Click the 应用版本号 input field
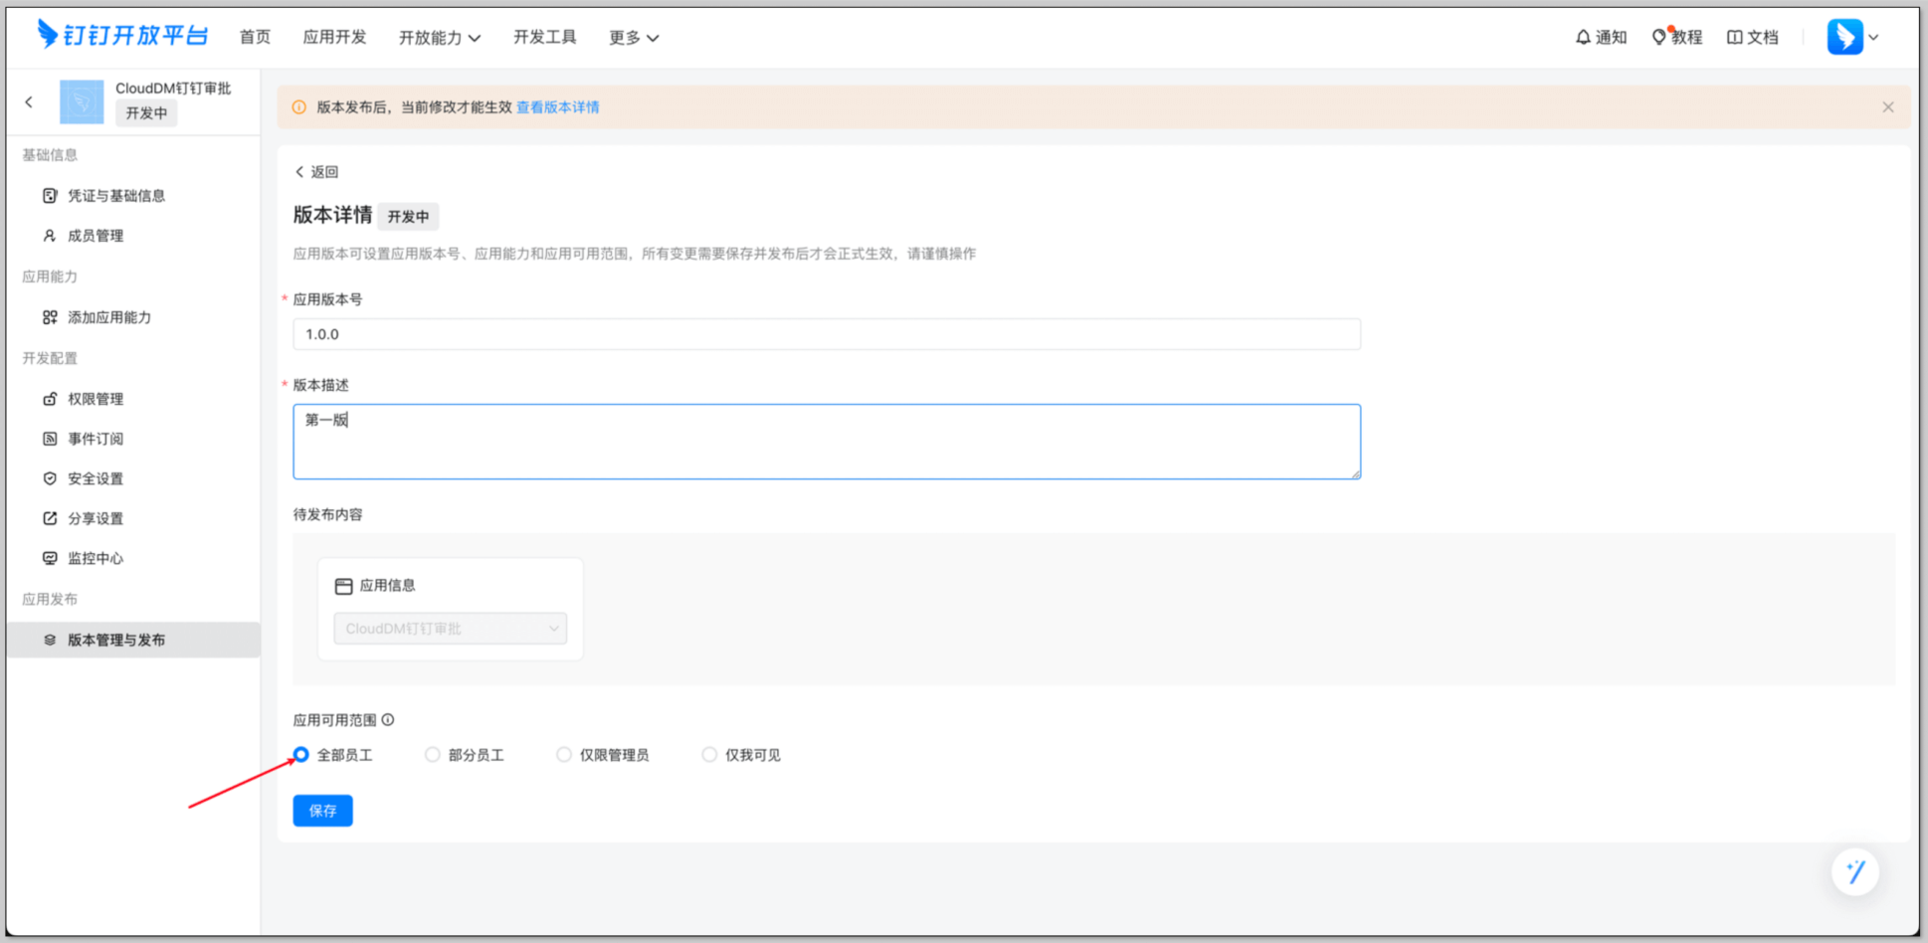Viewport: 1928px width, 943px height. (x=826, y=334)
